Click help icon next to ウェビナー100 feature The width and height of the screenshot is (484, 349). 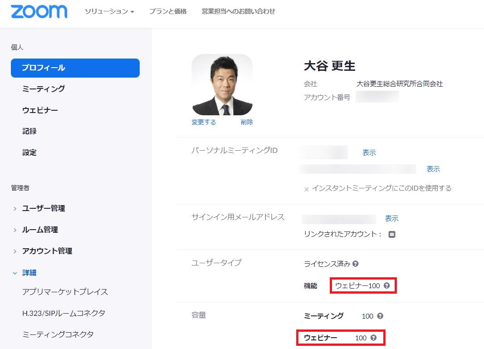[x=386, y=285]
